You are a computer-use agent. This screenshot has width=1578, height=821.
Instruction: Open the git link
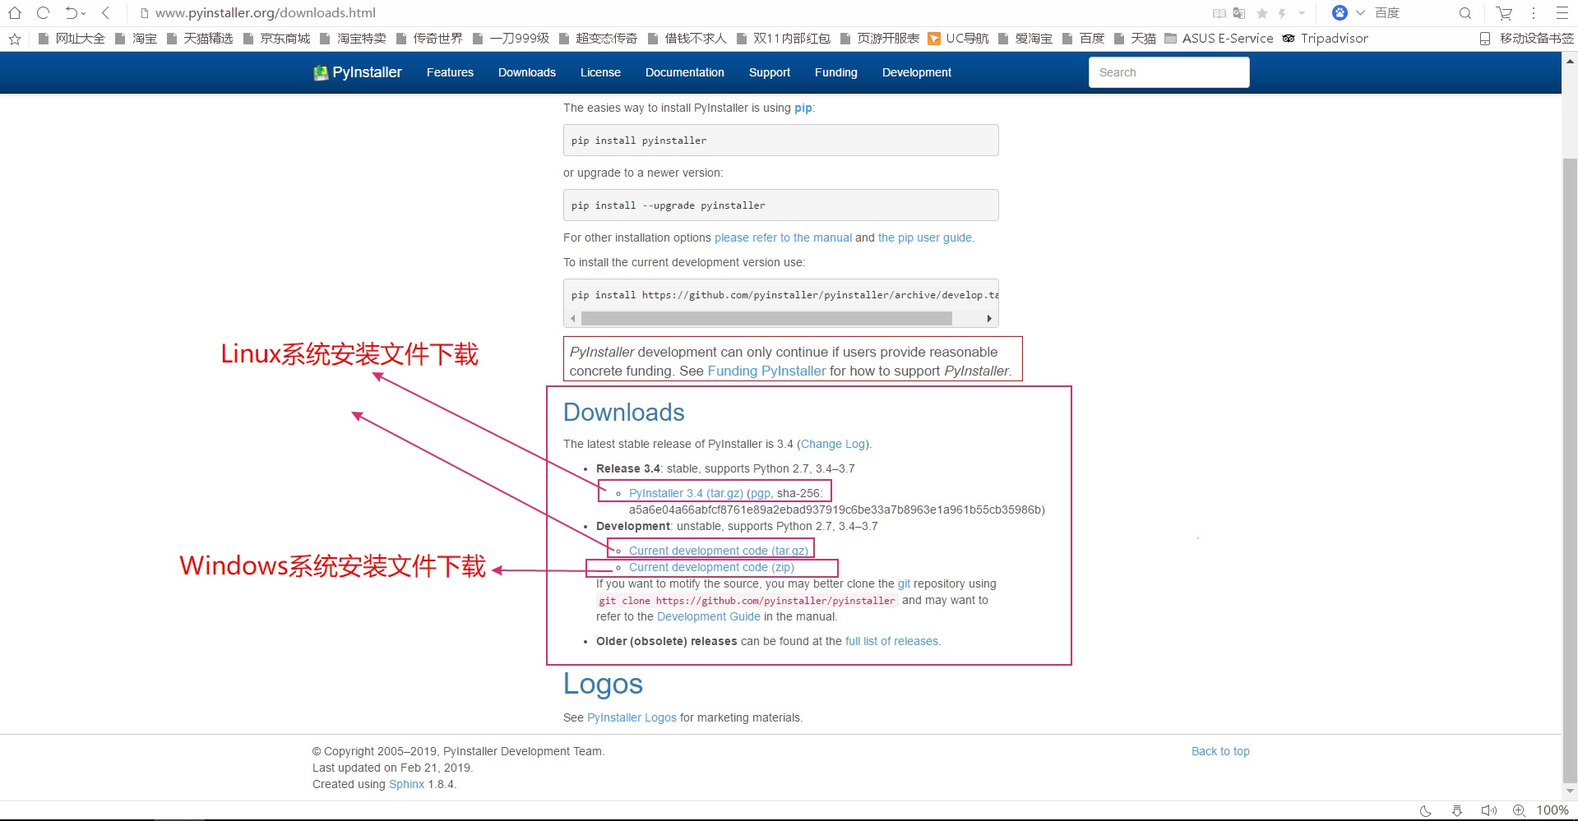click(x=904, y=583)
